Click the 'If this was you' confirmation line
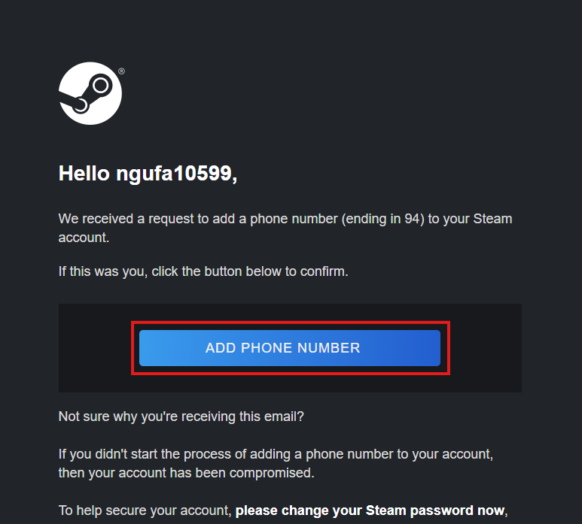Image resolution: width=582 pixels, height=524 pixels. [x=101, y=271]
